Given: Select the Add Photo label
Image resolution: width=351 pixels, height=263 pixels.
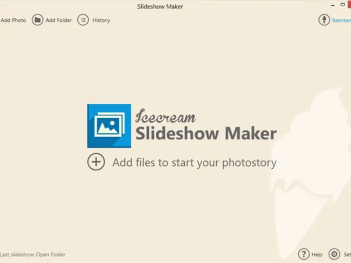Looking at the screenshot, I should (13, 20).
